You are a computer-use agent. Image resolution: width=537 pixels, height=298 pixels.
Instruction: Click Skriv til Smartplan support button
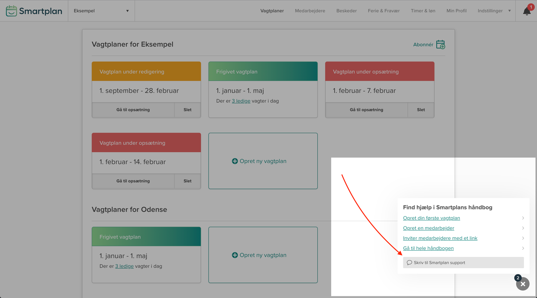463,263
